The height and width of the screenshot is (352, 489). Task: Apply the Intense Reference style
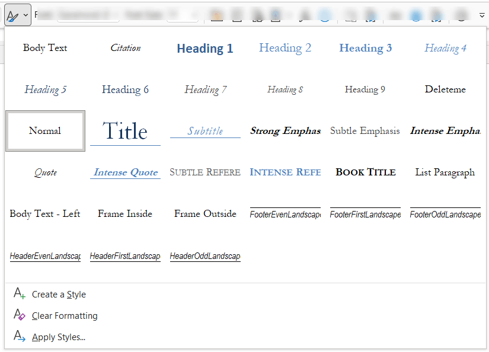(x=285, y=172)
